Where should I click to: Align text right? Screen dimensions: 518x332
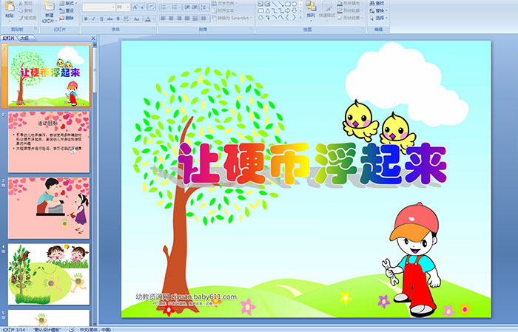pos(179,18)
